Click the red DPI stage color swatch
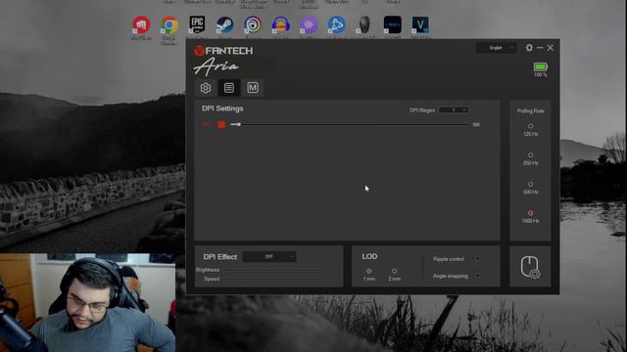This screenshot has height=352, width=627. tap(221, 124)
